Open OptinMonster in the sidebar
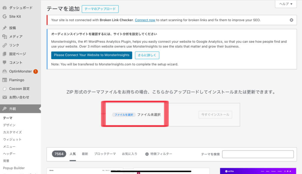Viewport: 302px width, 174px height. (20, 71)
